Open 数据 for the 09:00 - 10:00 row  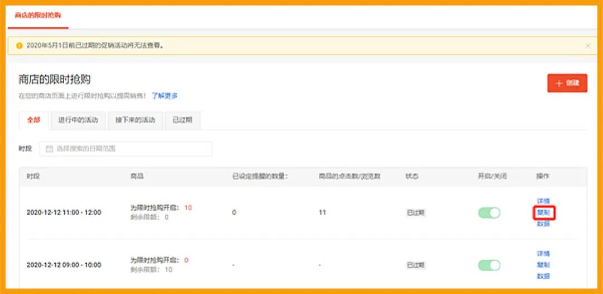click(x=543, y=276)
